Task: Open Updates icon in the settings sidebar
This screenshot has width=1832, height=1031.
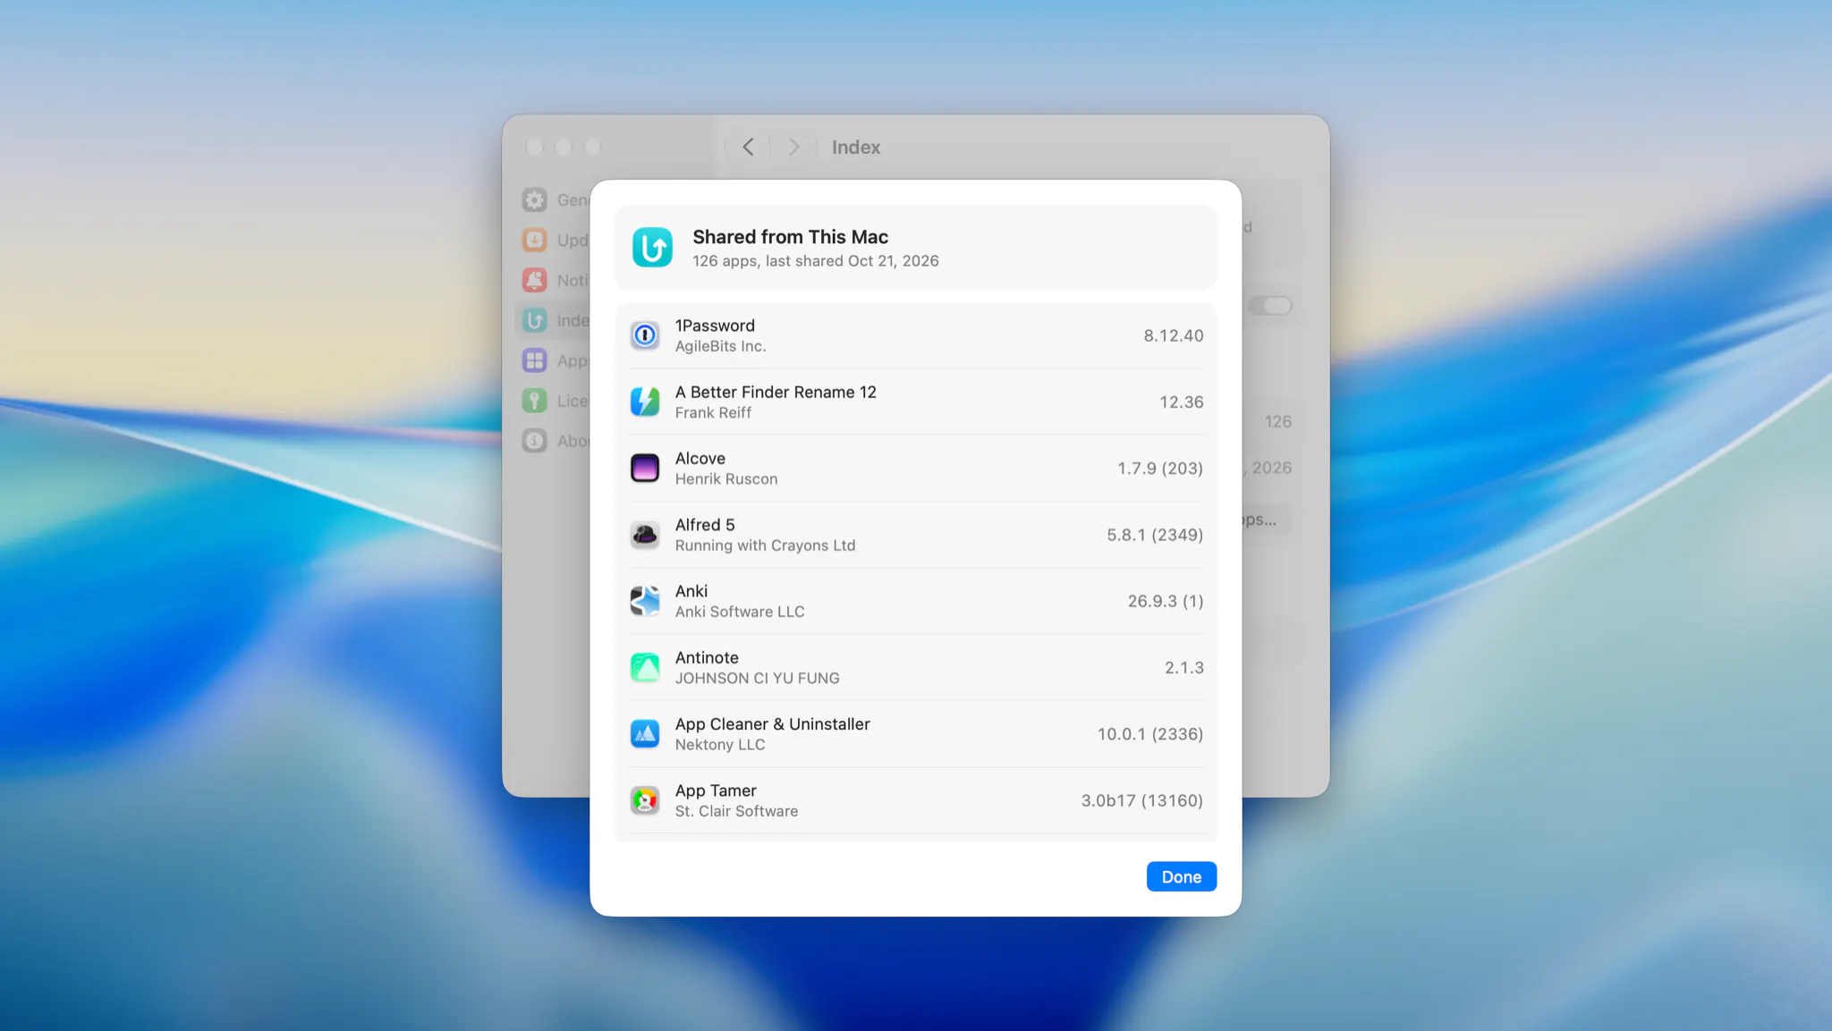Action: [534, 240]
